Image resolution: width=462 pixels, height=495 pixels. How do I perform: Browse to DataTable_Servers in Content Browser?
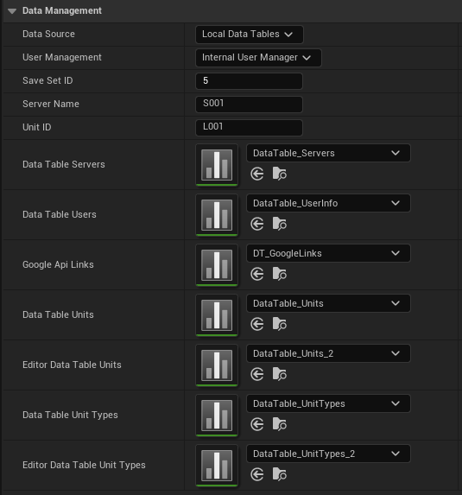[279, 174]
